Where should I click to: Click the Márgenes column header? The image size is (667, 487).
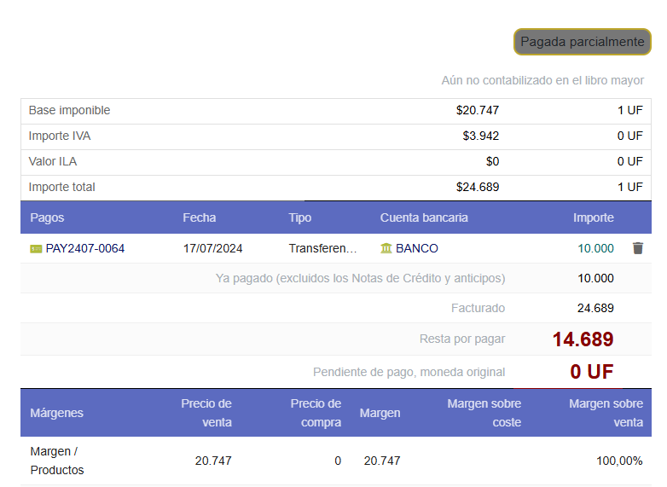56,413
